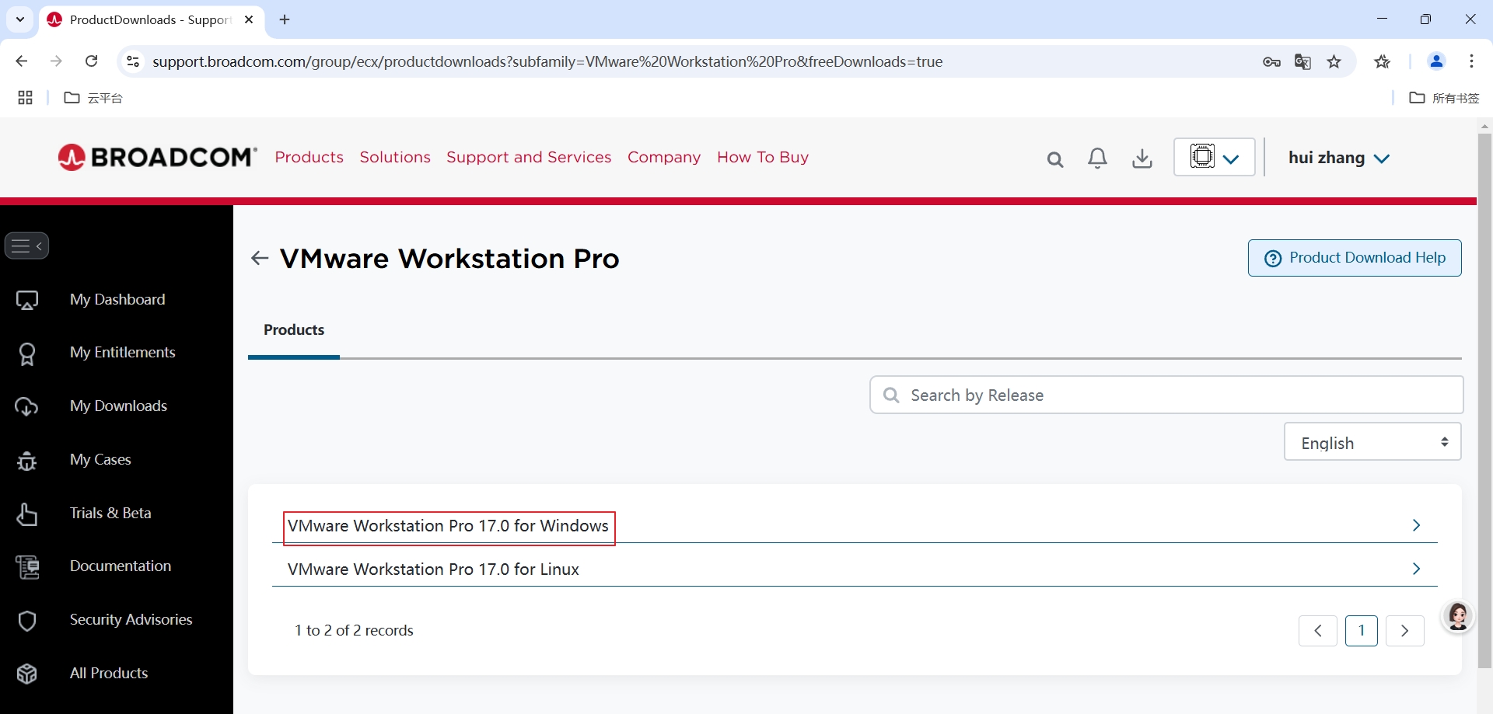
Task: Open the favorites star list icon in the toolbar
Action: coord(1382,61)
